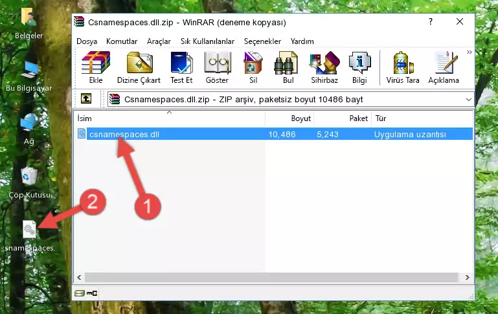Start Virüs Tara scan

coord(403,67)
